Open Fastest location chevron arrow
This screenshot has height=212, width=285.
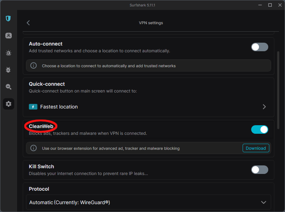point(264,107)
